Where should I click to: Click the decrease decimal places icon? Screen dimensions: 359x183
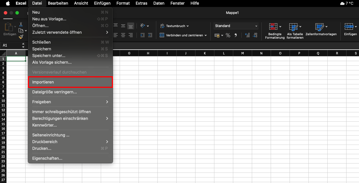255,35
